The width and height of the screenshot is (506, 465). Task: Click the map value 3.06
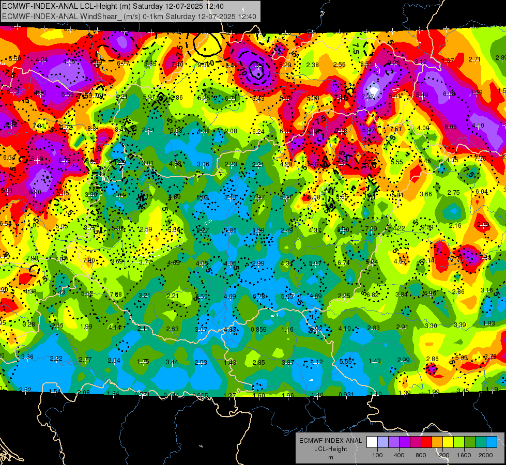coord(203,164)
